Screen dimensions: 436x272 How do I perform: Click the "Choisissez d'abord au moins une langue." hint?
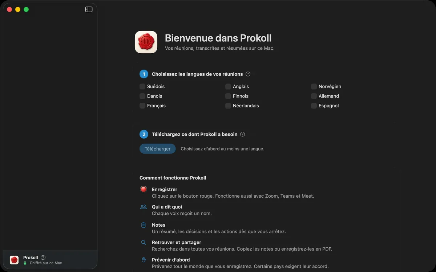(222, 149)
